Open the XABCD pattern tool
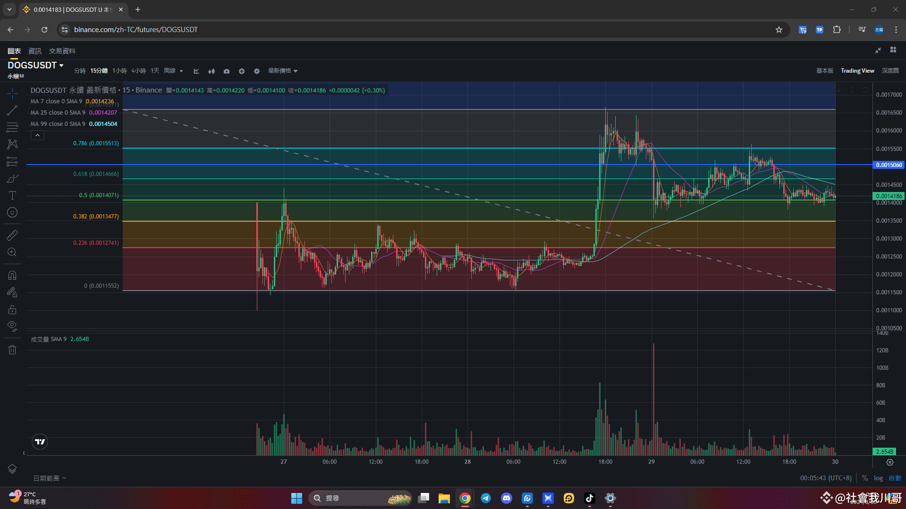 [x=12, y=144]
